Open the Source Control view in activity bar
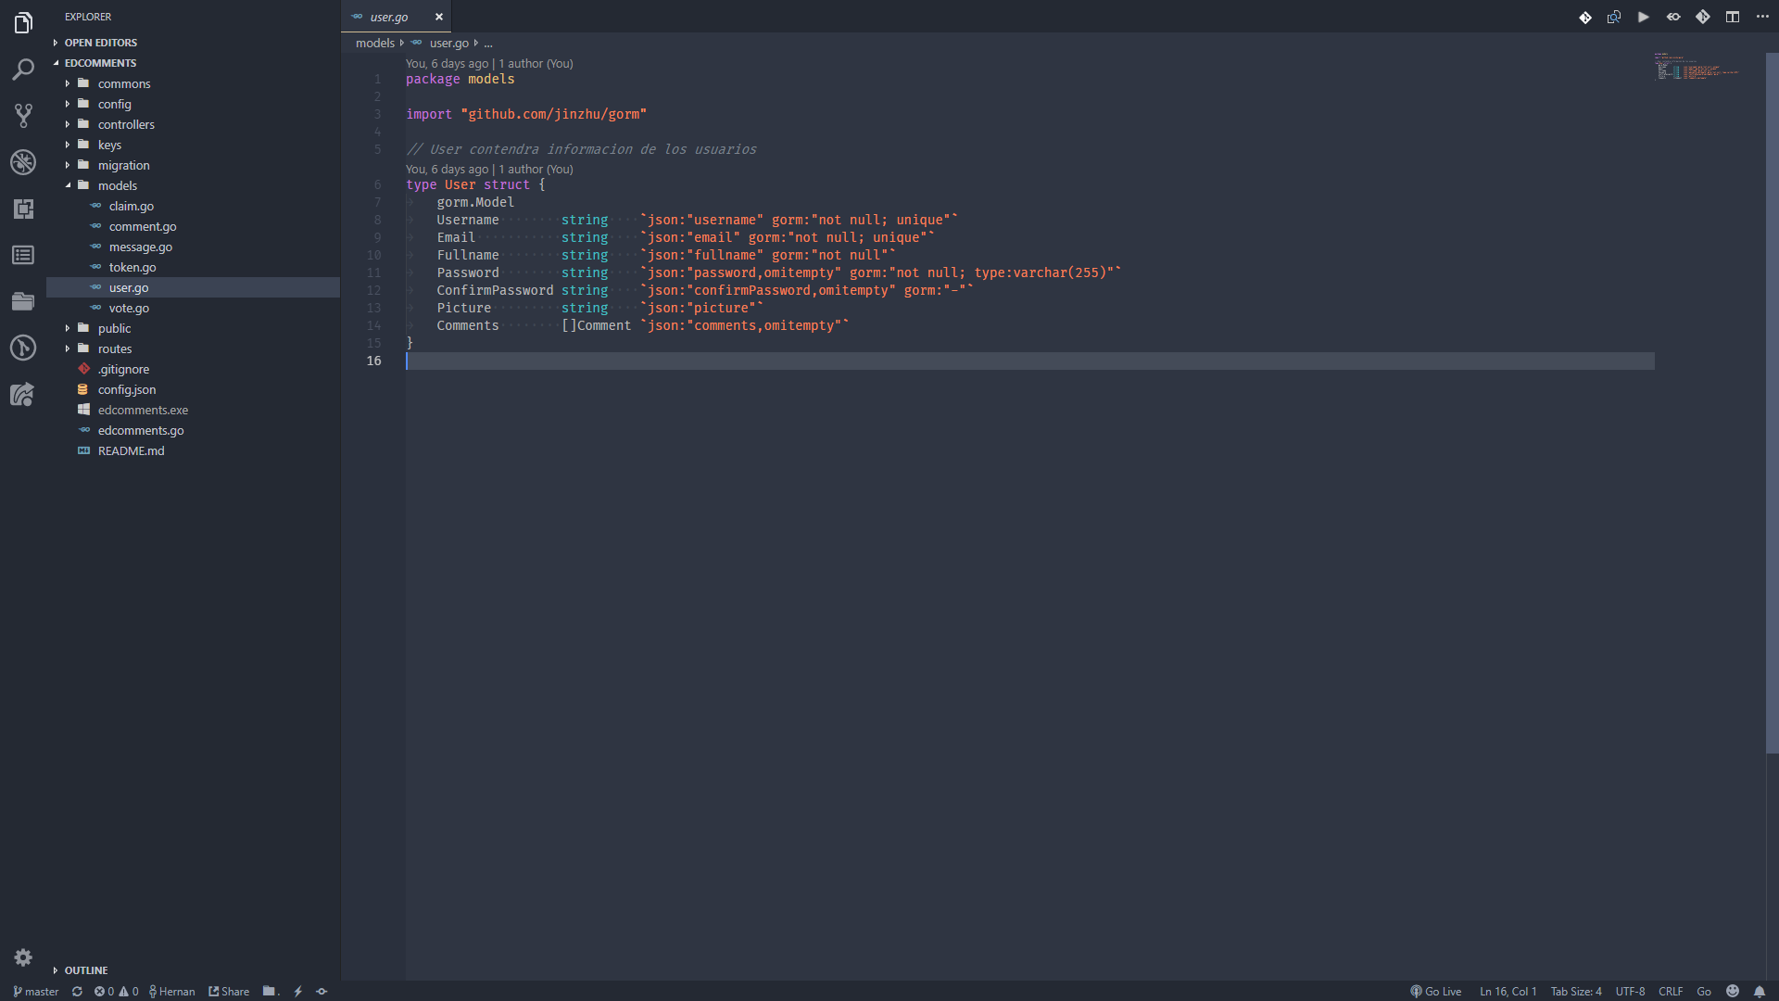This screenshot has width=1779, height=1001. point(23,115)
